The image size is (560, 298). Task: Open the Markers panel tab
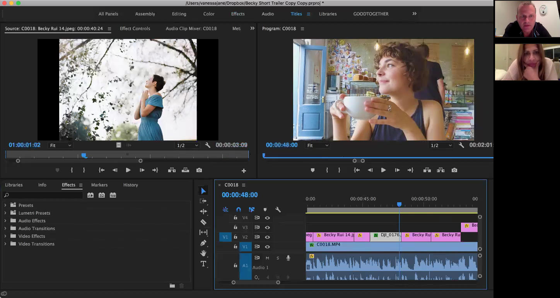[99, 185]
